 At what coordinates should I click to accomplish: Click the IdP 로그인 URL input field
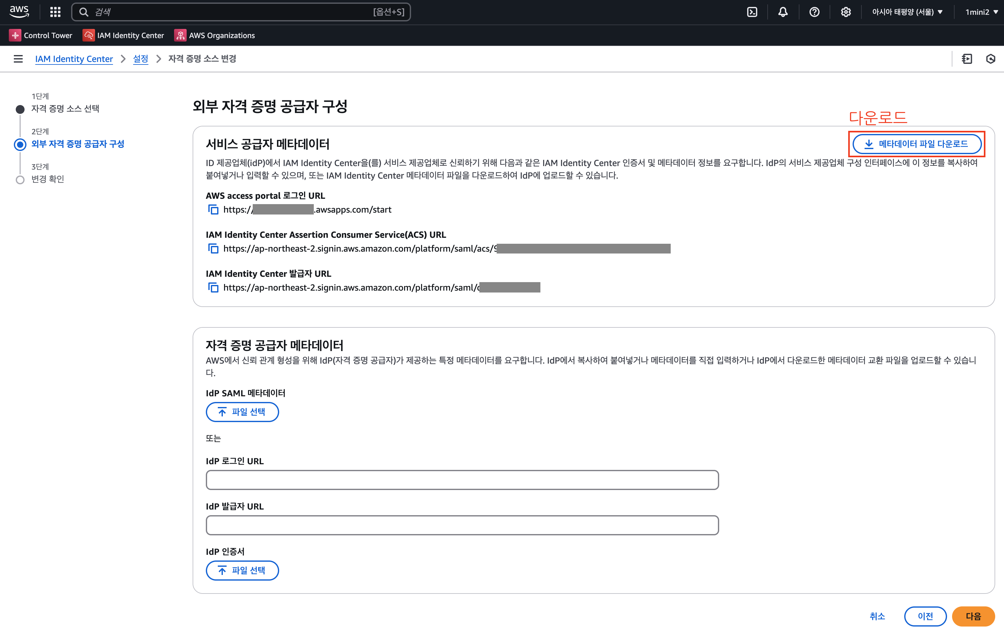(x=462, y=480)
